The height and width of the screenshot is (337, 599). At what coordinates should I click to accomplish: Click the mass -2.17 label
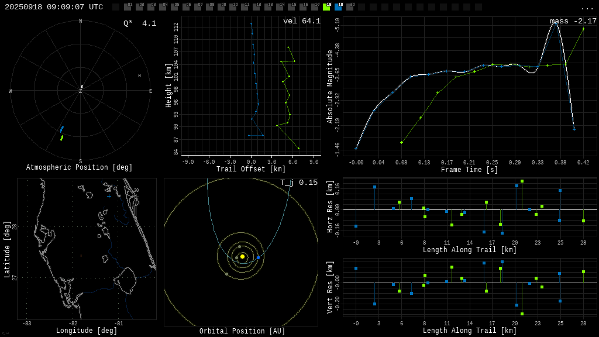coord(573,21)
